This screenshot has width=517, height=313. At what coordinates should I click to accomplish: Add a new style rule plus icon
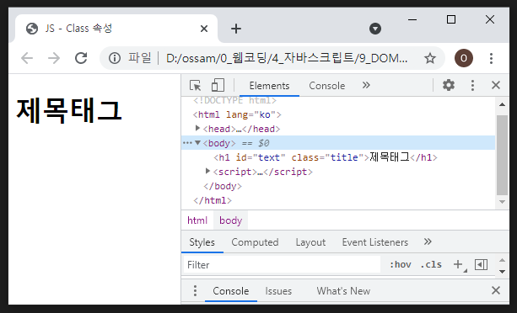click(459, 265)
